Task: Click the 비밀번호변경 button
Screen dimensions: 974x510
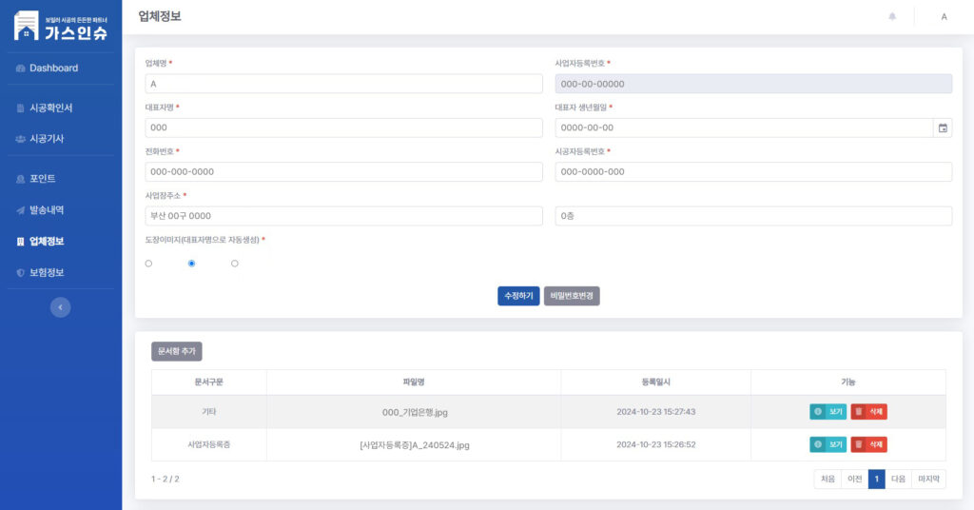Action: 572,296
